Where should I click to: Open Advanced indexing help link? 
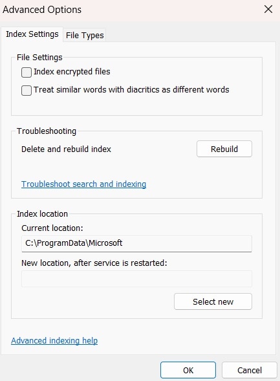click(x=54, y=341)
